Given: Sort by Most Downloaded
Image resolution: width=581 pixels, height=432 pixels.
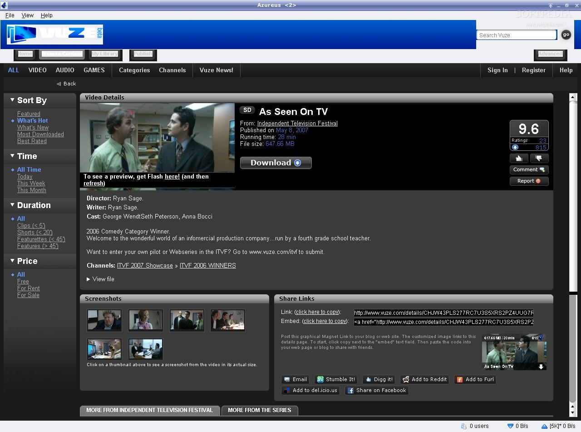Looking at the screenshot, I should (x=40, y=134).
